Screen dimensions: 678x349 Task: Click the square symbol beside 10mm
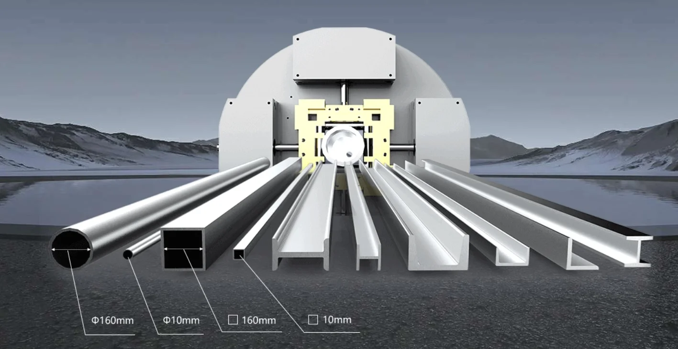pyautogui.click(x=313, y=320)
